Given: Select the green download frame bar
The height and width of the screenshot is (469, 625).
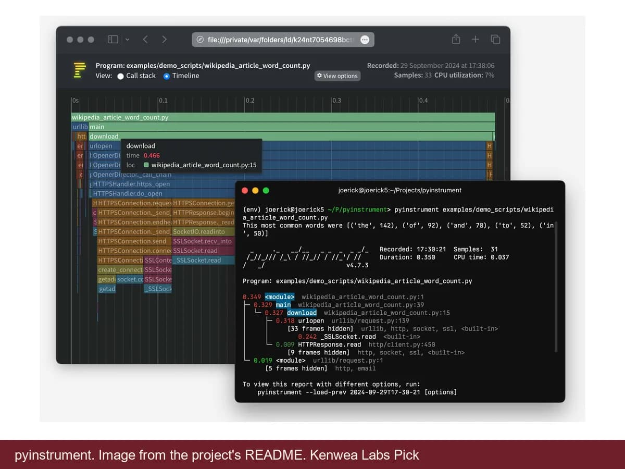Looking at the screenshot, I should click(x=290, y=137).
